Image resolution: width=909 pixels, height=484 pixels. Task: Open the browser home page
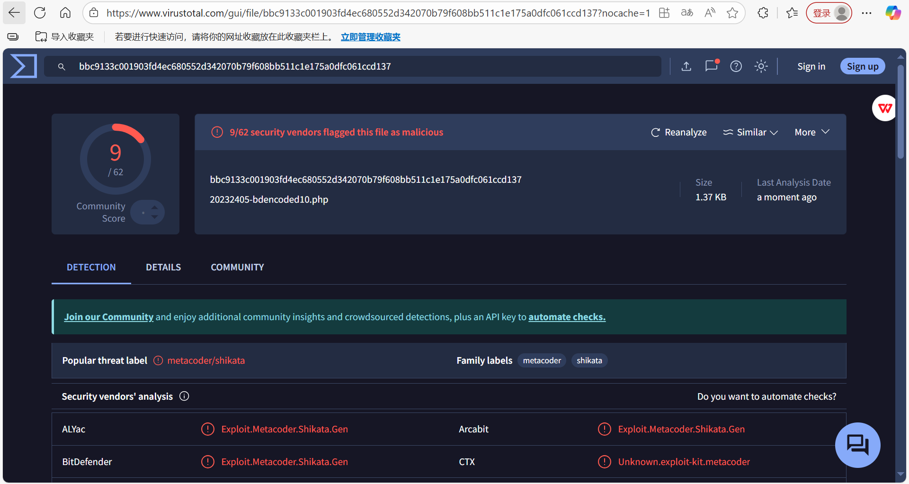click(x=65, y=13)
